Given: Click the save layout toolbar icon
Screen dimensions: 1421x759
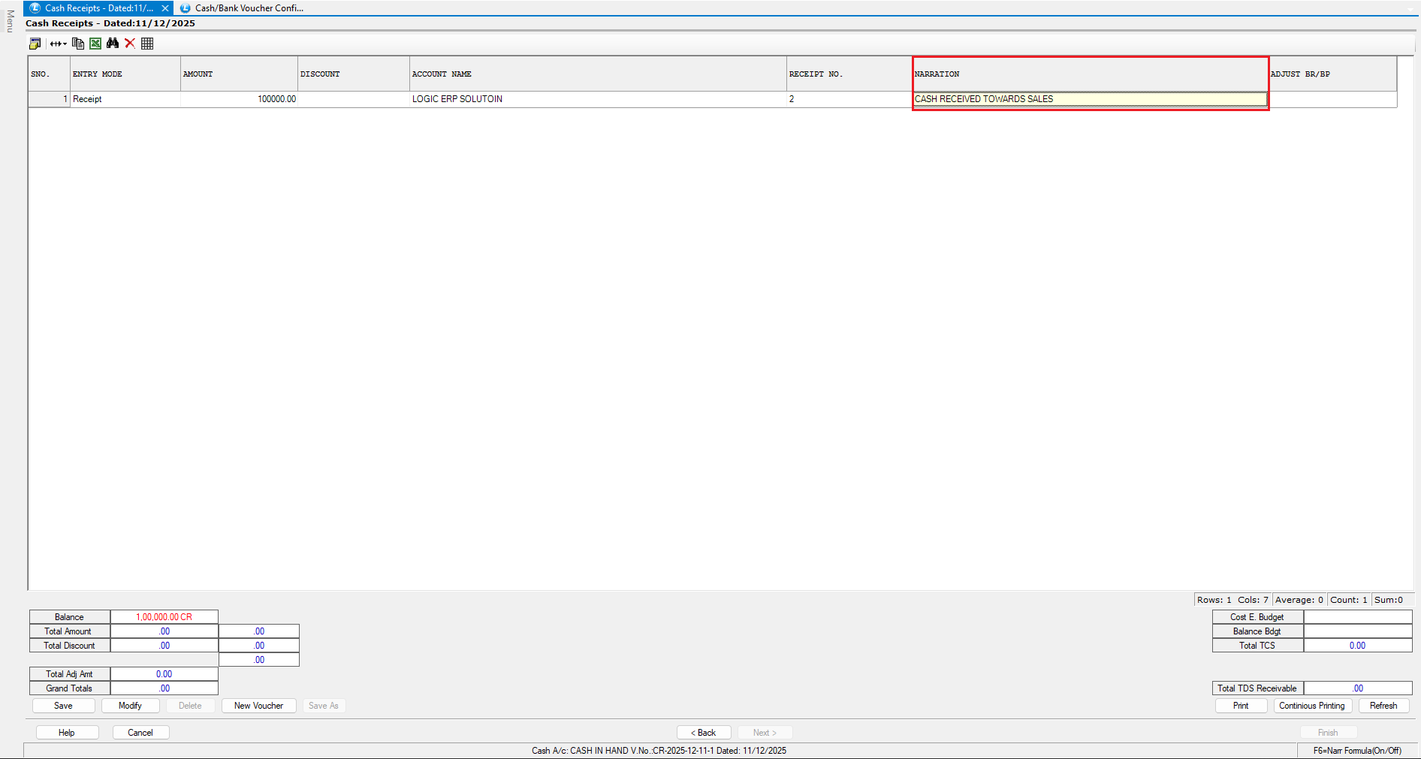Looking at the screenshot, I should (35, 44).
